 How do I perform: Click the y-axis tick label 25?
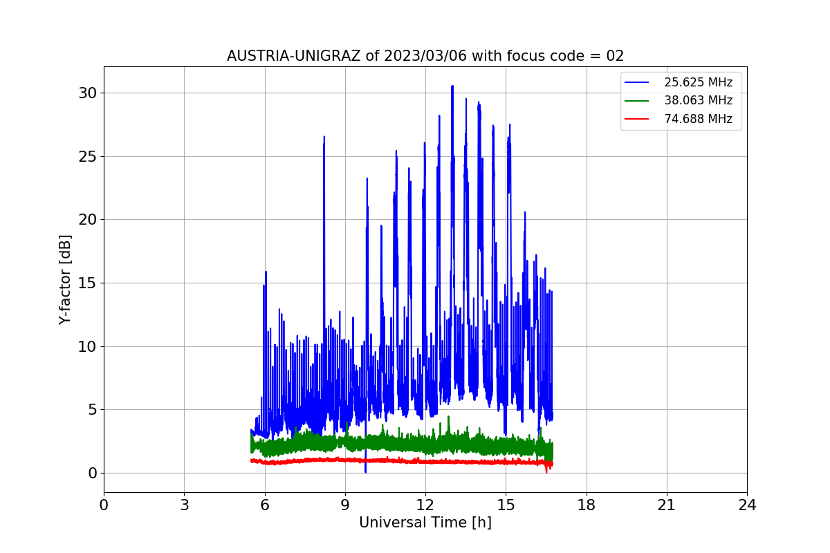[87, 156]
